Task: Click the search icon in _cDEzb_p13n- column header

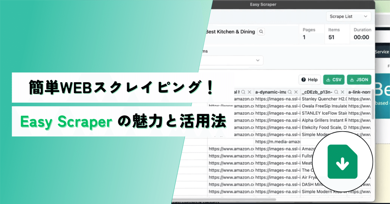Action: (x=336, y=92)
